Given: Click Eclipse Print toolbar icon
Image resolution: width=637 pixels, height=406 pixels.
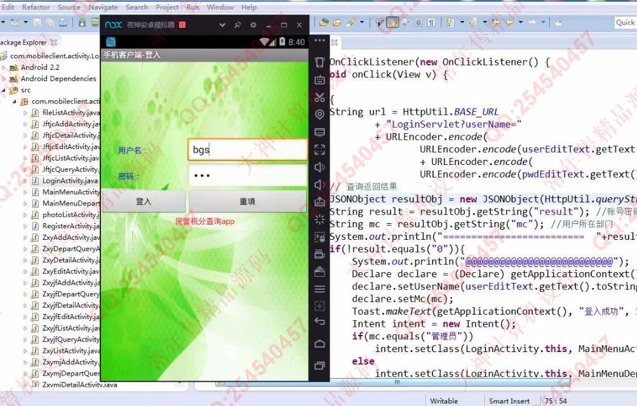Looking at the screenshot, I should click(x=63, y=22).
